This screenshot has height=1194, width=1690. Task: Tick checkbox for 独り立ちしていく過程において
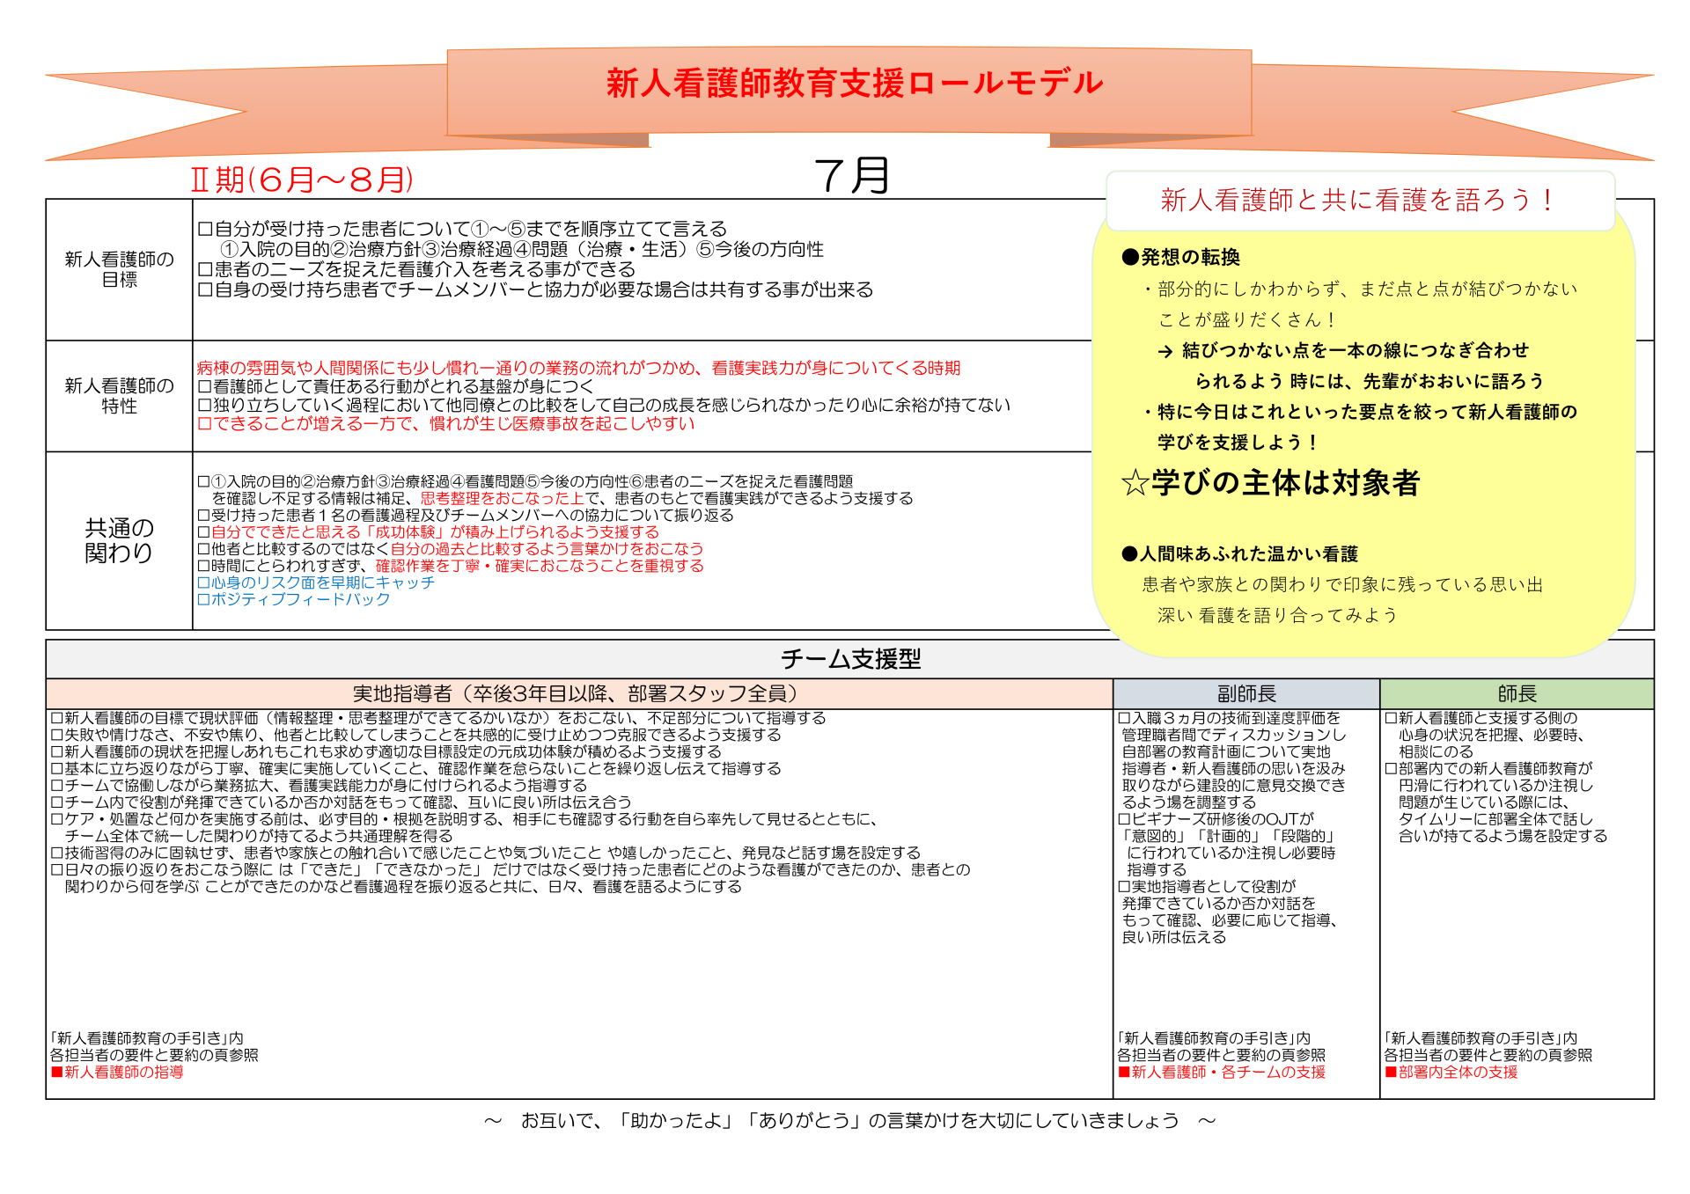(204, 405)
